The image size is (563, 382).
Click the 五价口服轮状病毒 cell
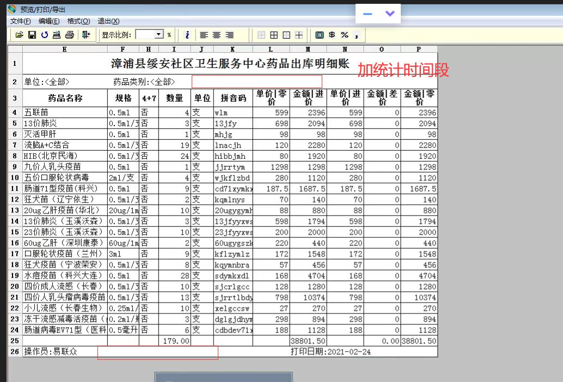coord(65,177)
